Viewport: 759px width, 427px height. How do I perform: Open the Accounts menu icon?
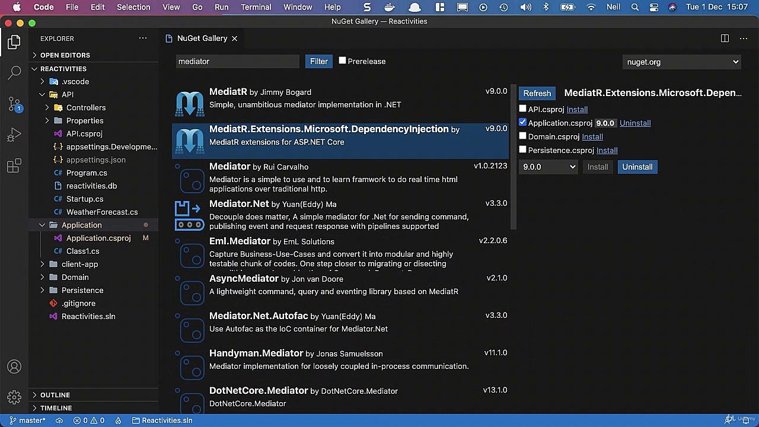tap(14, 367)
